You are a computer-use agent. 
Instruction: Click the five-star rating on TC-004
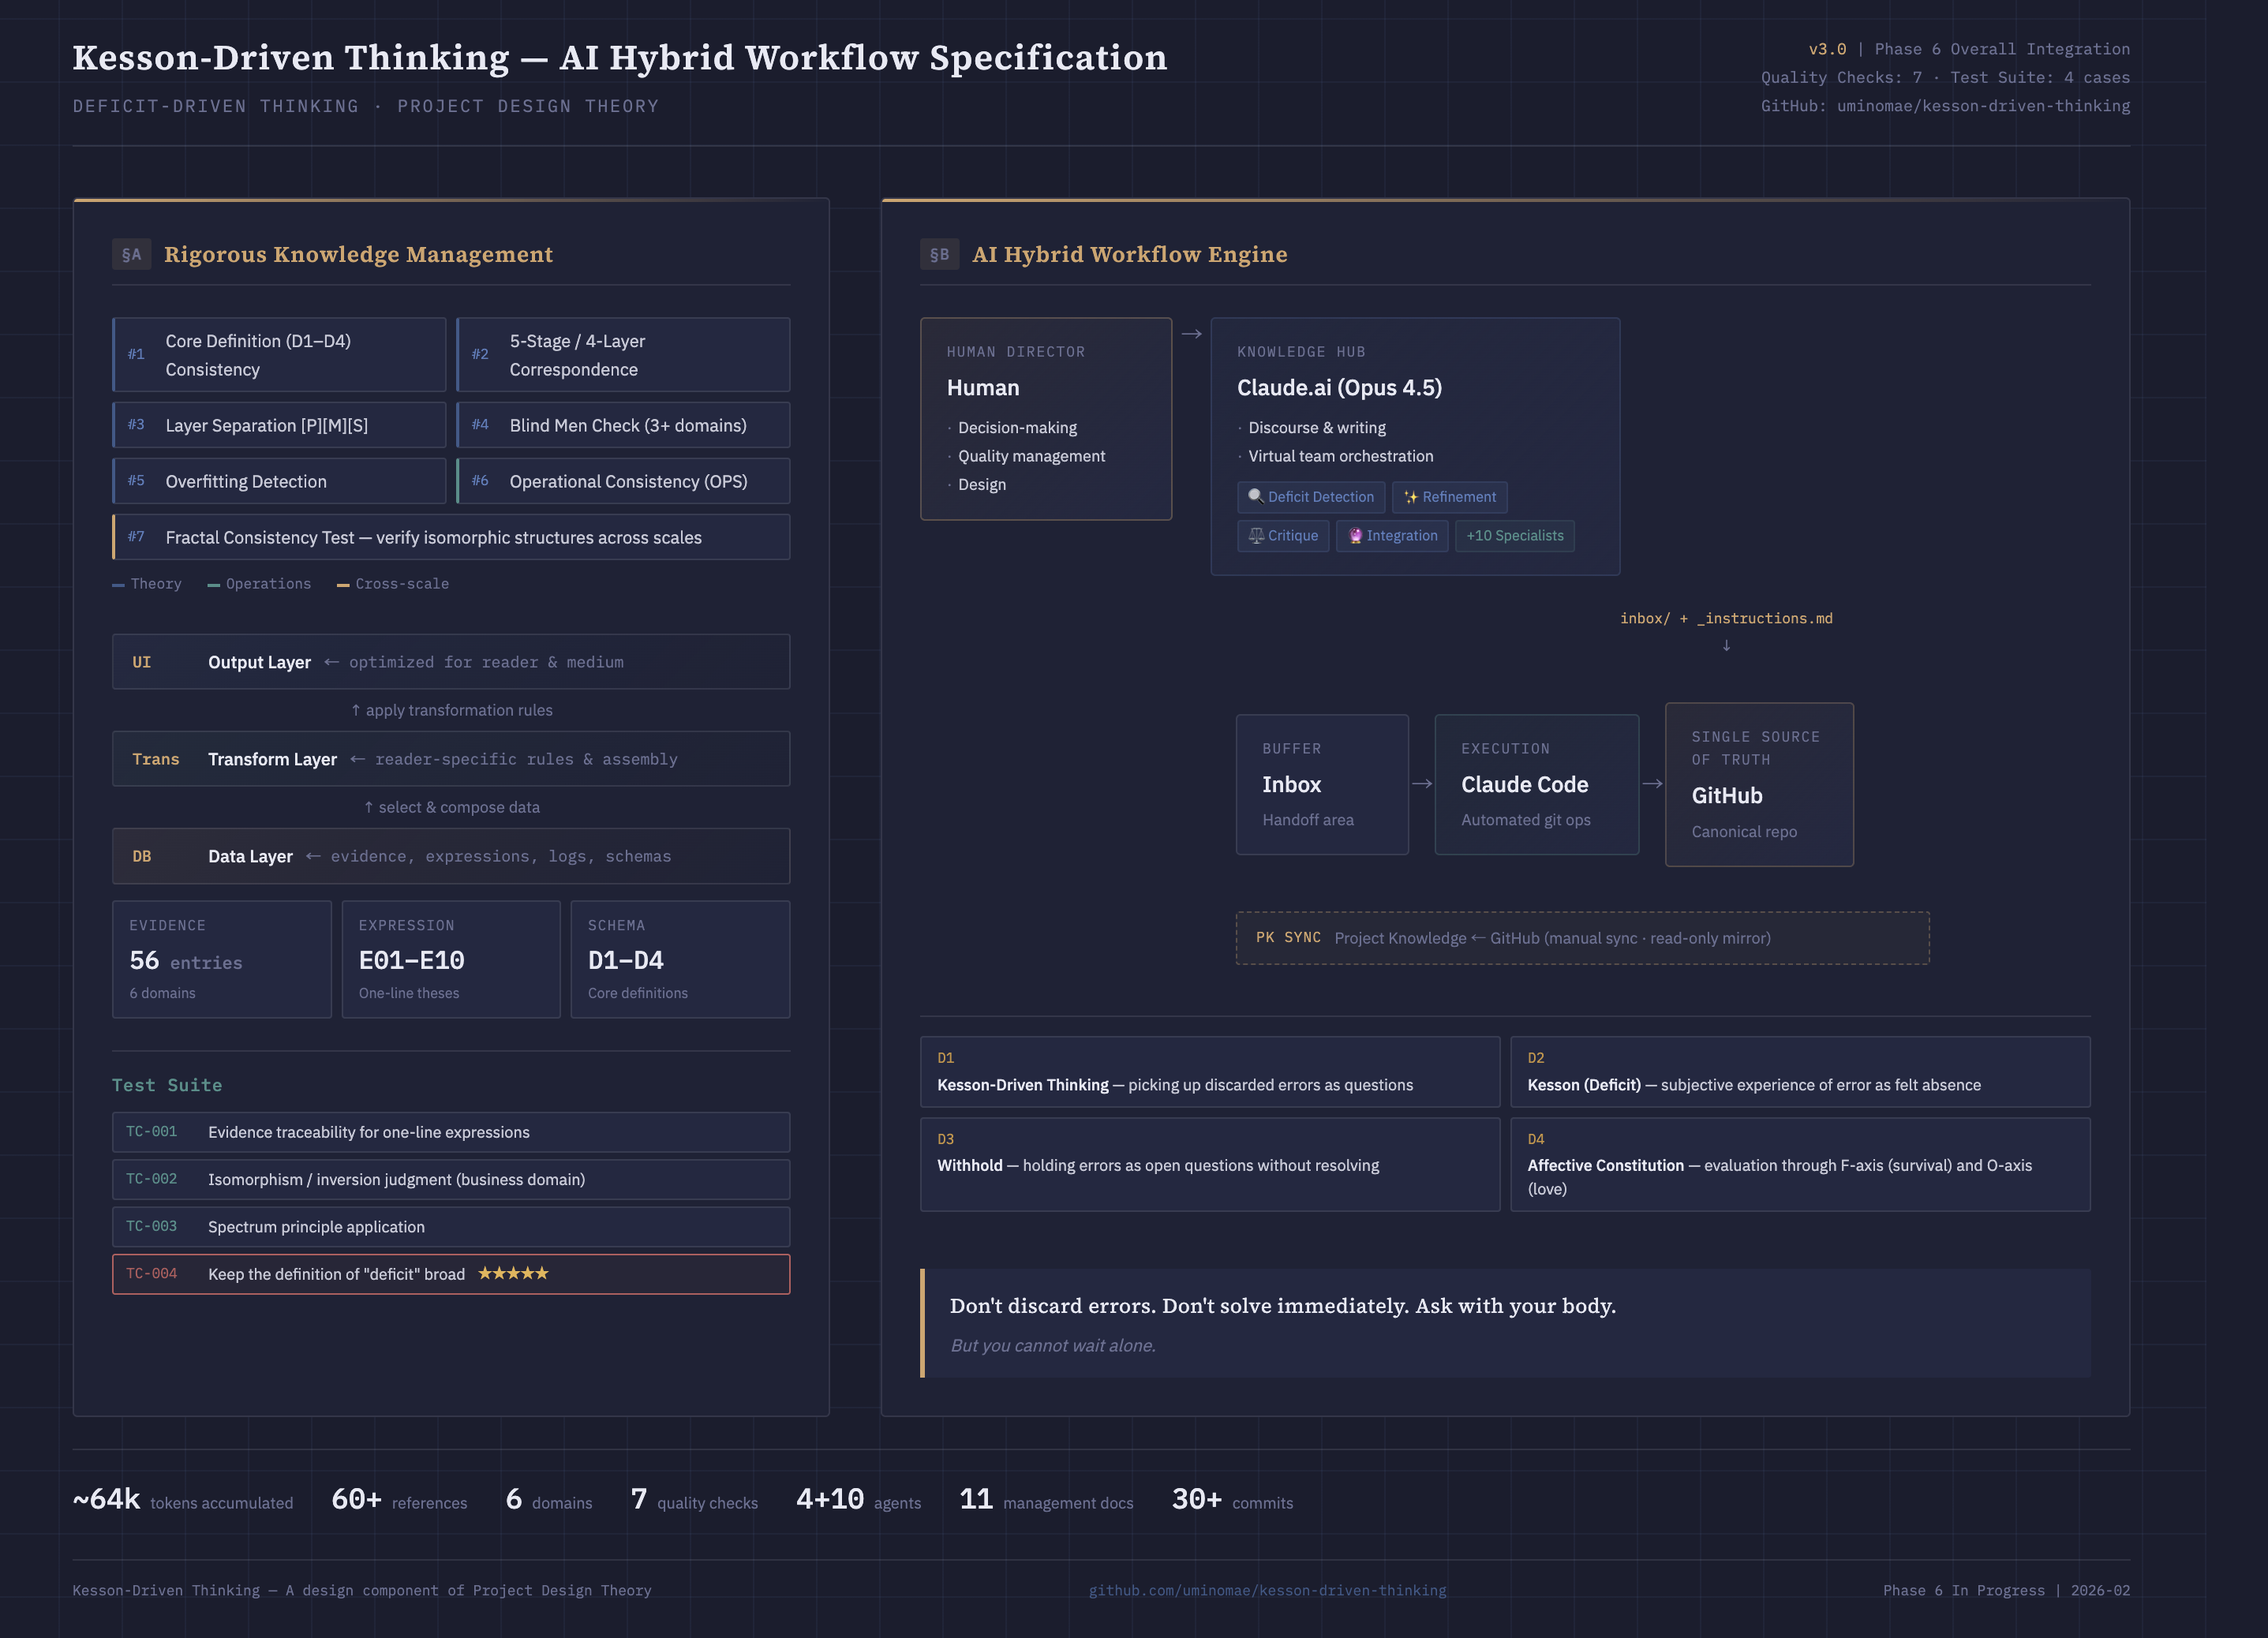pyautogui.click(x=513, y=1273)
